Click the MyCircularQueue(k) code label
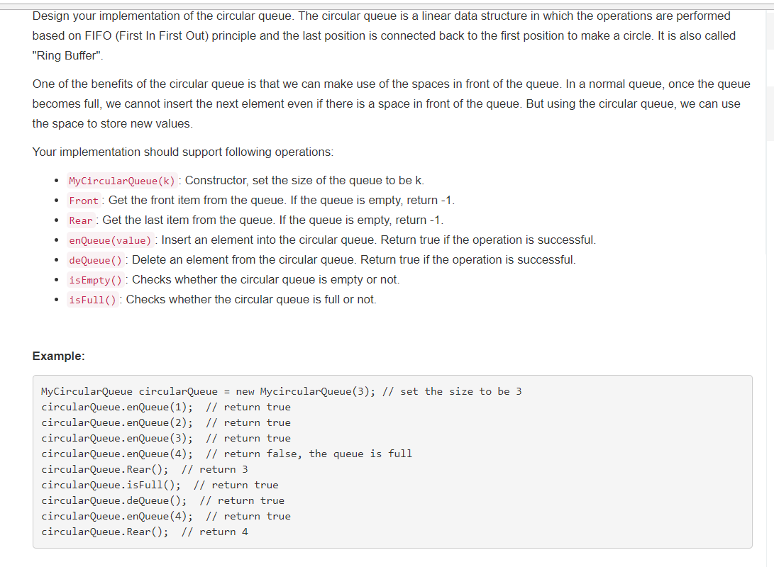The width and height of the screenshot is (774, 567). click(x=122, y=181)
